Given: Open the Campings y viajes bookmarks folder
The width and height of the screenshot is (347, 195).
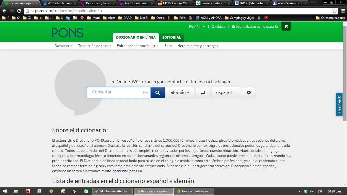Looking at the screenshot, I should pos(239,18).
